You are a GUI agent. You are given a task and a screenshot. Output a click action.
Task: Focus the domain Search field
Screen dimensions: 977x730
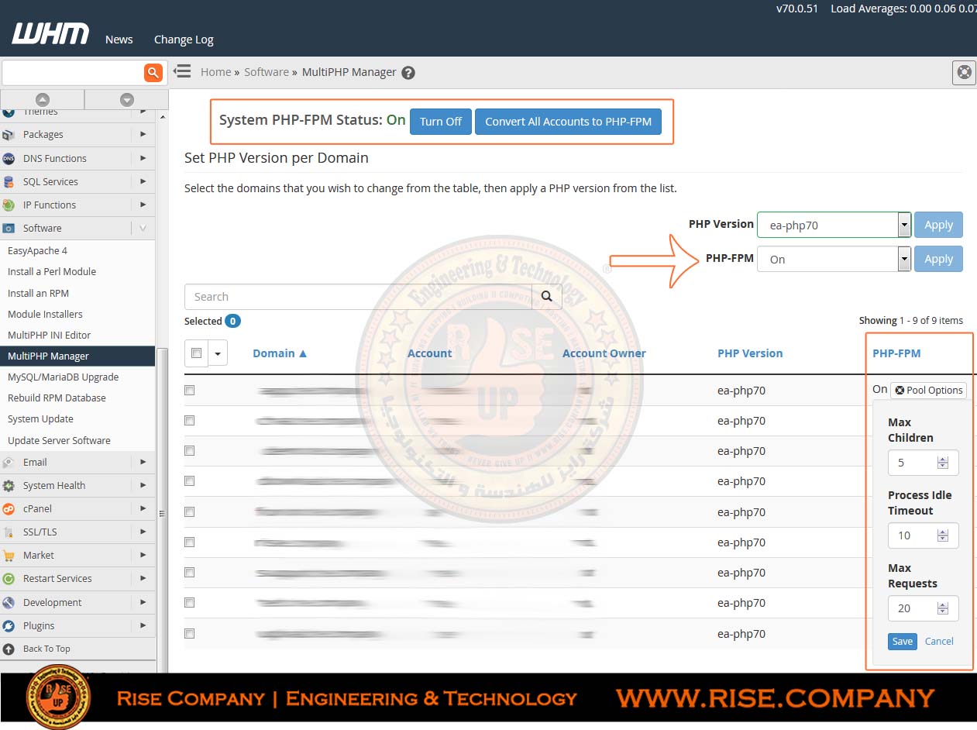(358, 296)
